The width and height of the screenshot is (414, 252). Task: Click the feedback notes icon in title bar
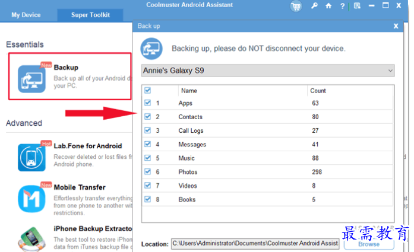coord(357,6)
